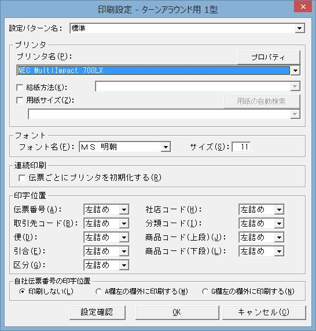Click the キャンセル button

coord(264,312)
